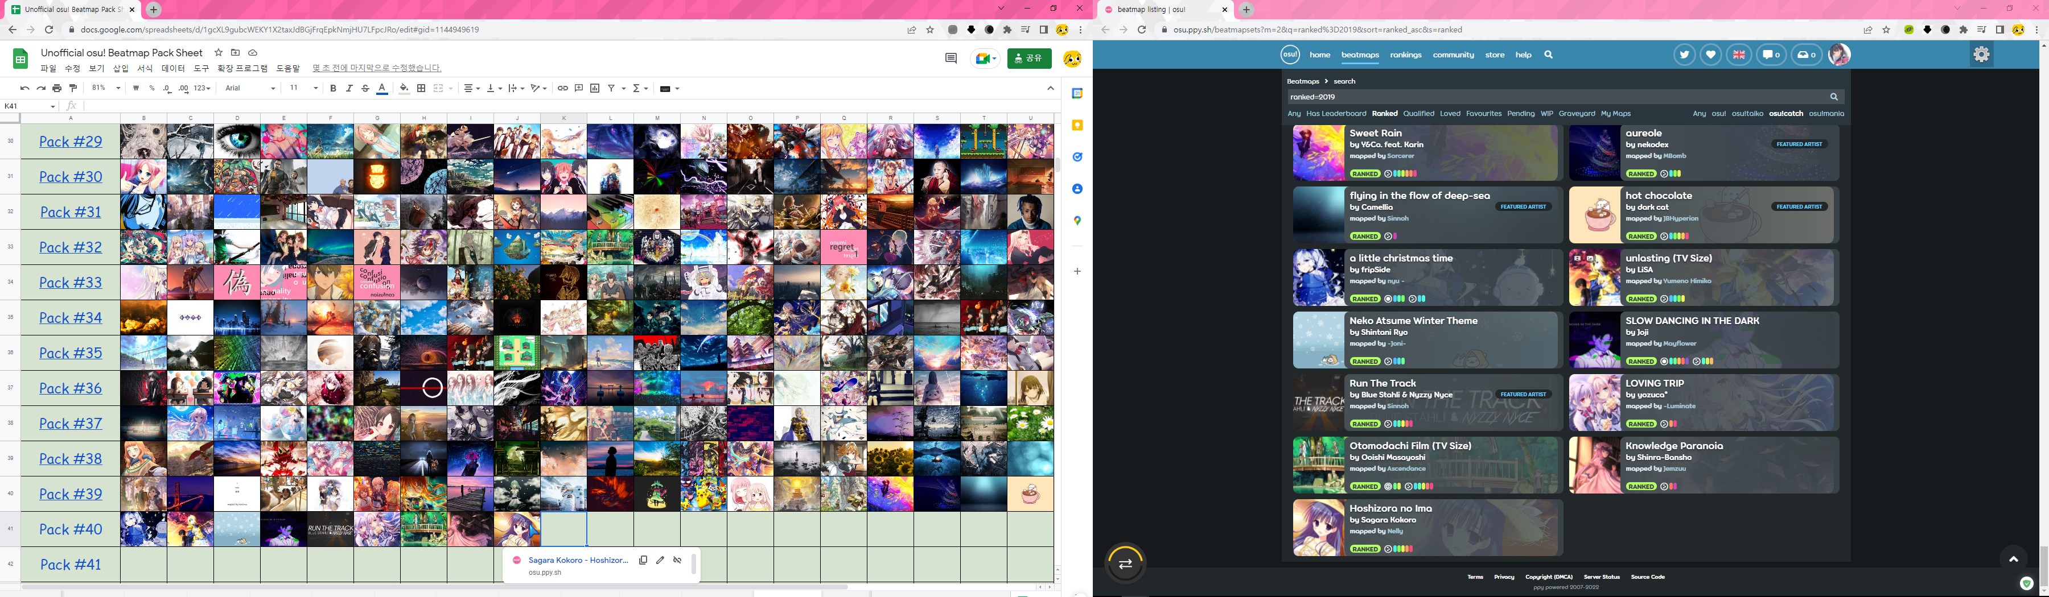Open the 데이터 menu
This screenshot has height=597, width=2049.
[174, 68]
